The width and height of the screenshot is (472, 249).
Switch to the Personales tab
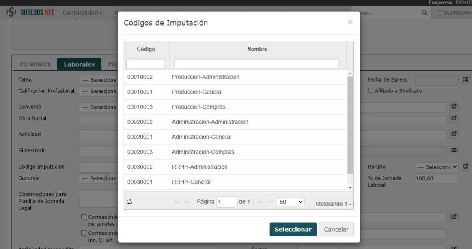pos(35,64)
